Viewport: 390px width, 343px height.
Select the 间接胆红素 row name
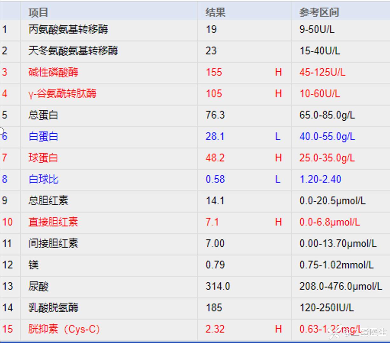(x=53, y=243)
